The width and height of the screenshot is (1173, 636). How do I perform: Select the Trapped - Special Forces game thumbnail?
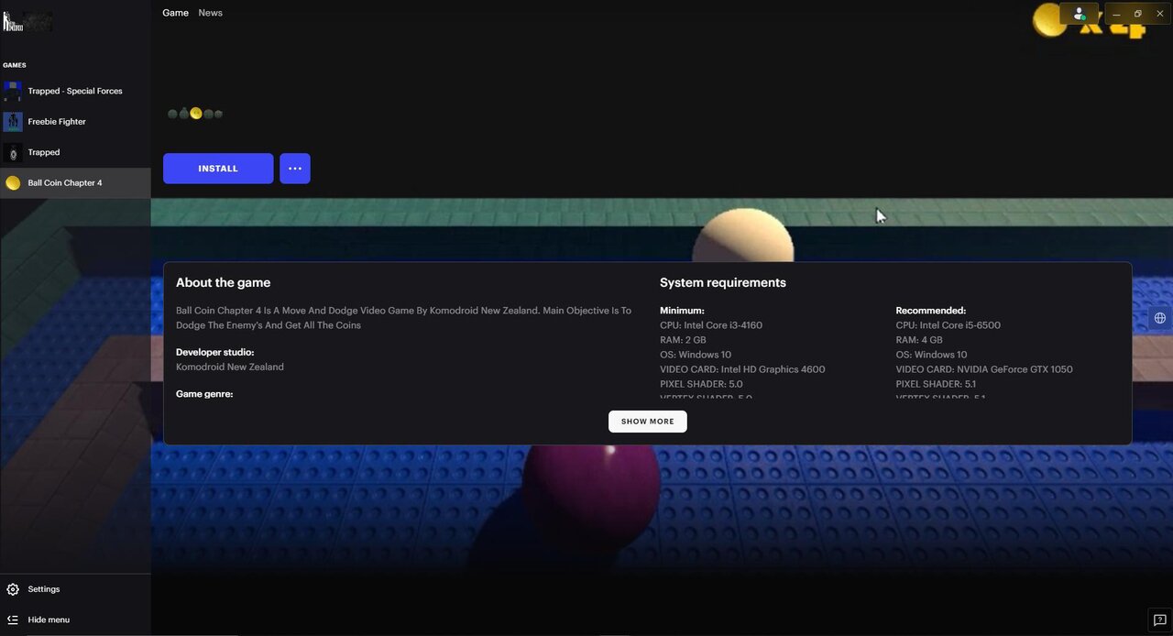coord(13,91)
